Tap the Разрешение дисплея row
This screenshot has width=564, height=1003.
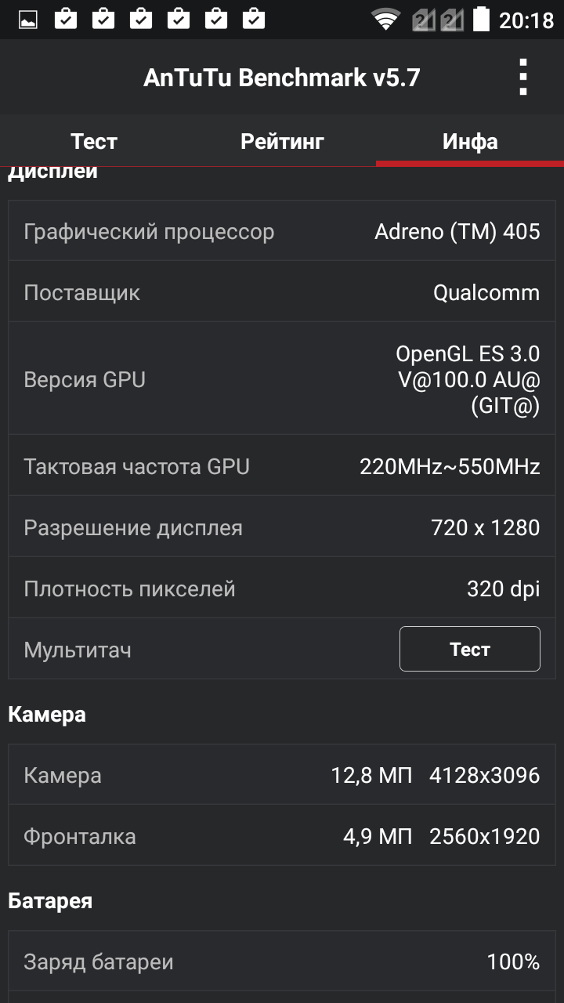282,527
